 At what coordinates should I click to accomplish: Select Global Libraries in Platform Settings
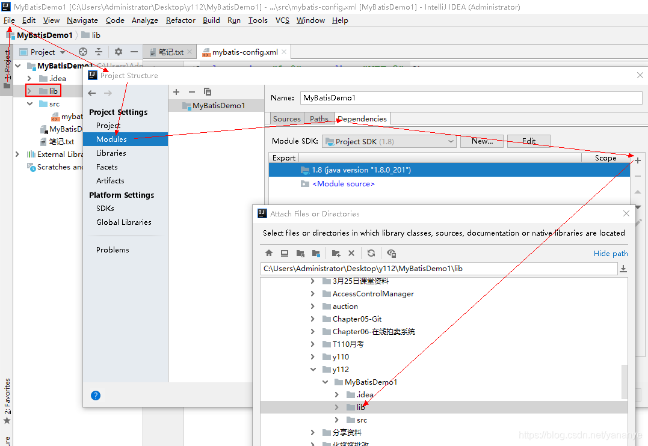pos(125,222)
